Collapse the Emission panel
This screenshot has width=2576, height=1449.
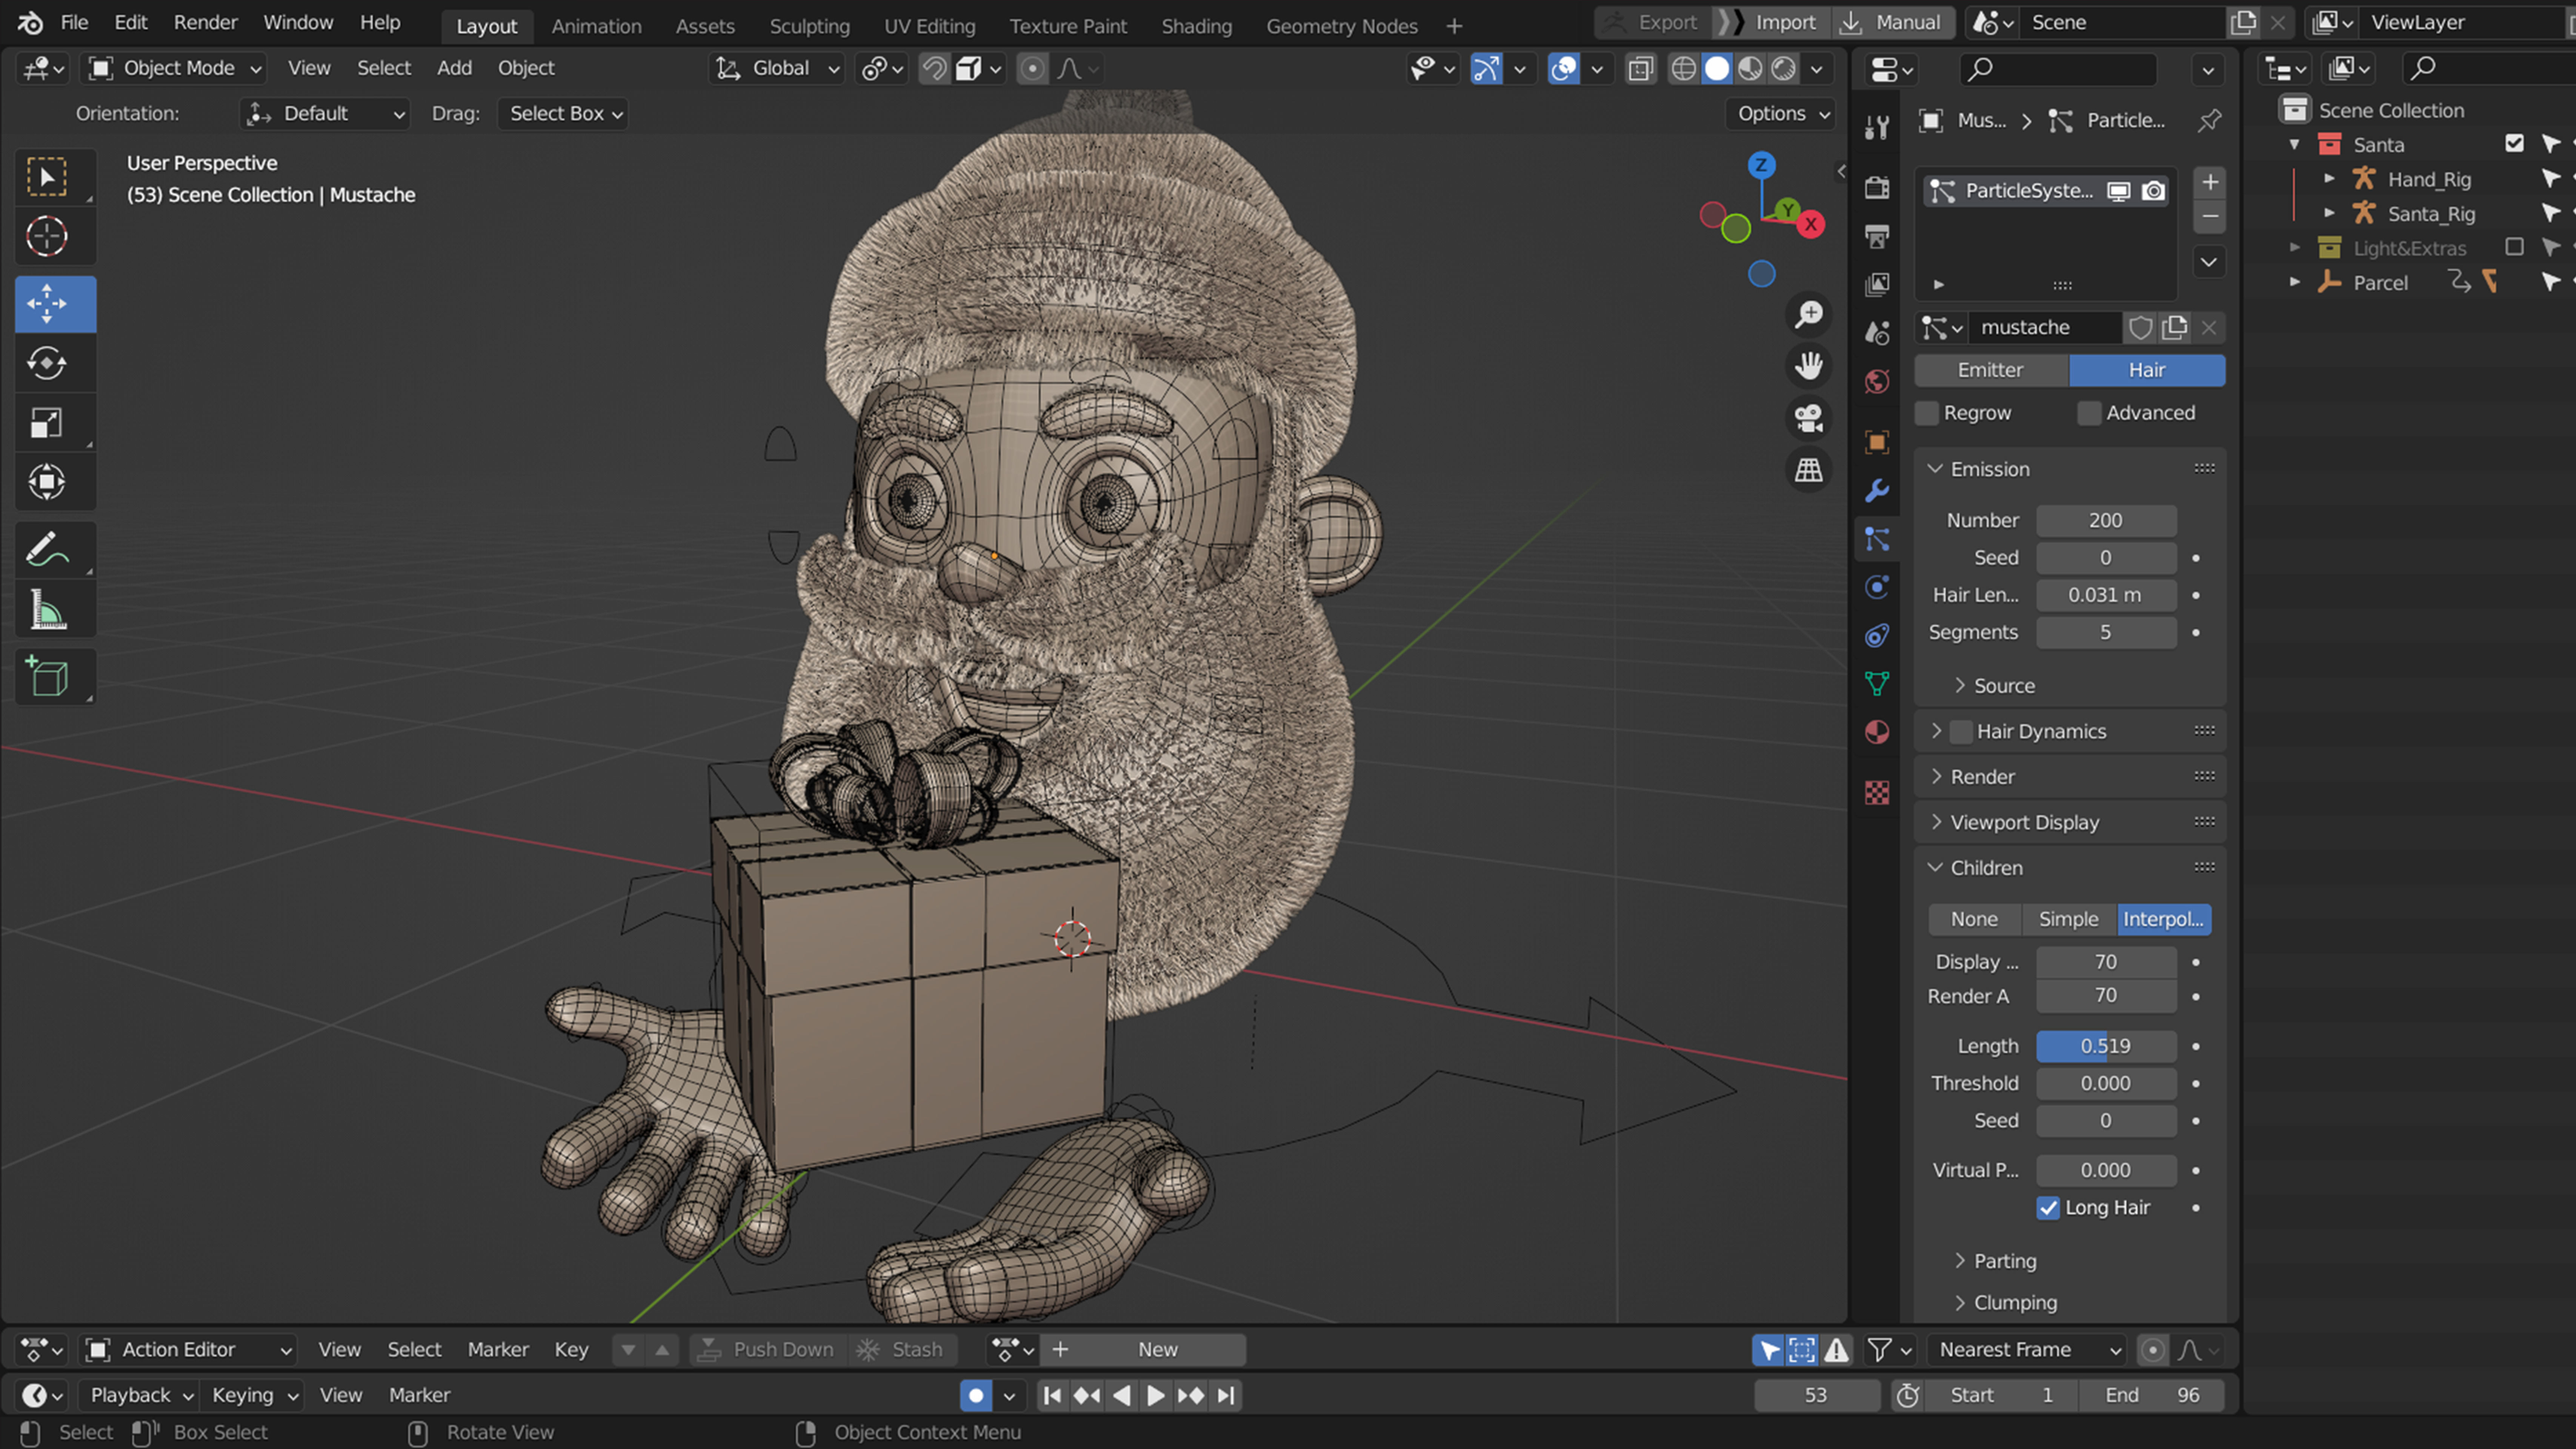point(1990,469)
